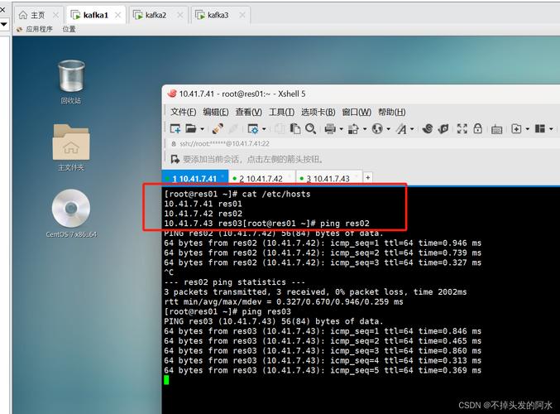Open the 应用程序 applications menu
560x414 pixels.
[35, 29]
